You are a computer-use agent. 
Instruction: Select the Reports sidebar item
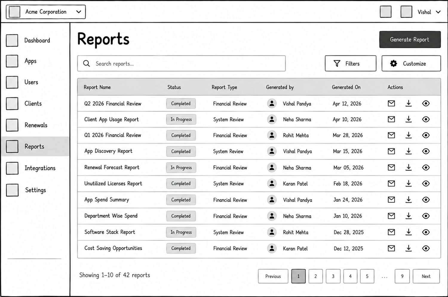click(x=35, y=146)
